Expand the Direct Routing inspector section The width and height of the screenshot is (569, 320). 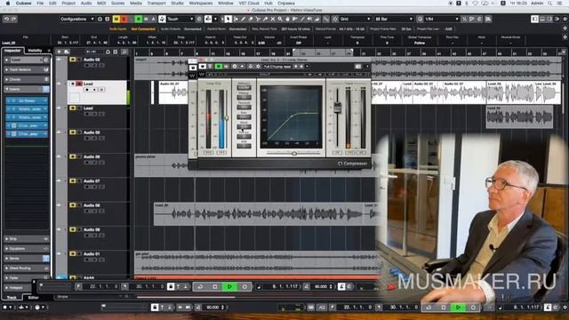point(27,268)
